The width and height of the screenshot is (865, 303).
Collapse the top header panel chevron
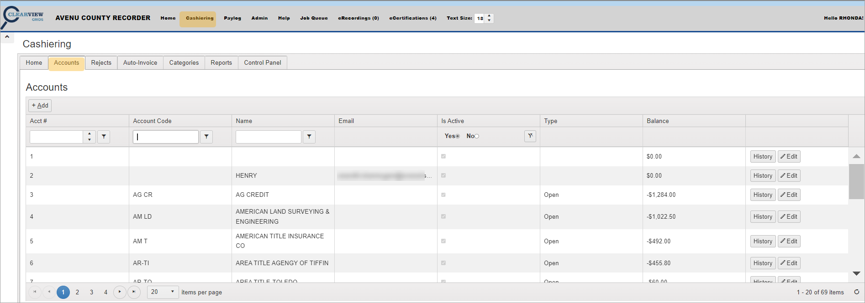7,37
